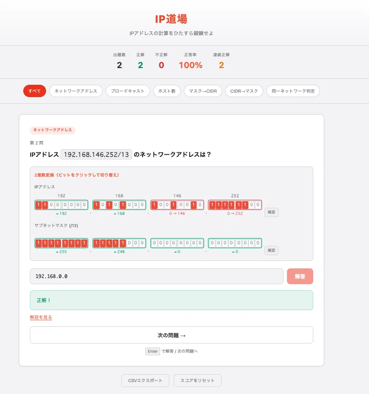Export scores with CSVエクスポート

pos(145,380)
